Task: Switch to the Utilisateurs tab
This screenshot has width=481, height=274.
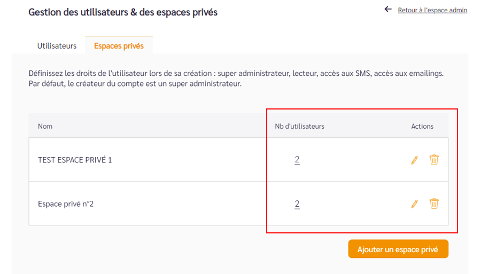Action: [57, 46]
